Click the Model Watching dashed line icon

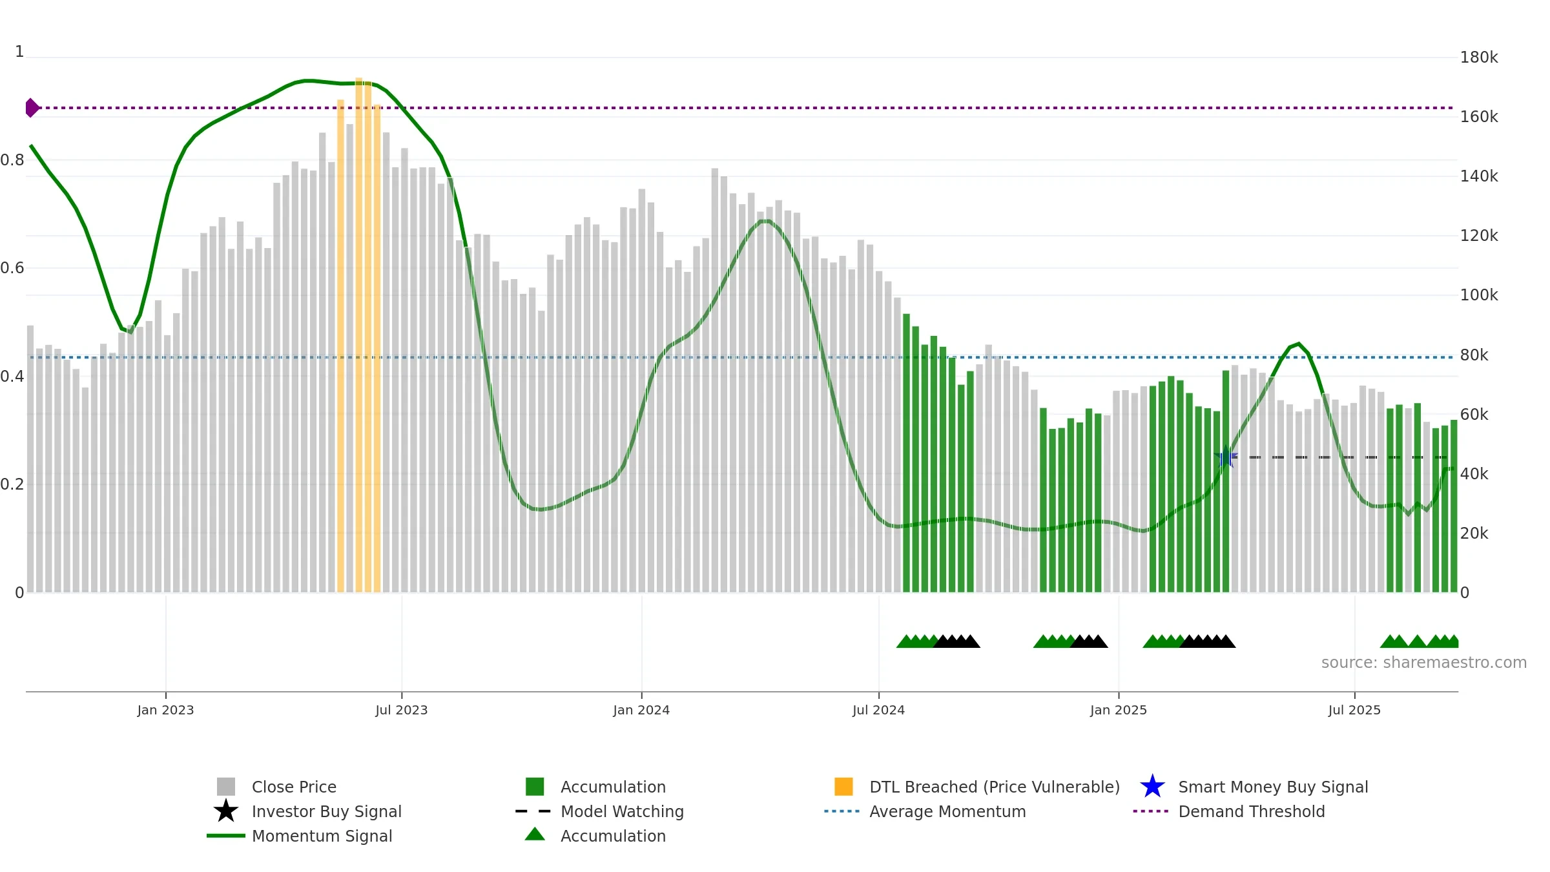pos(533,811)
